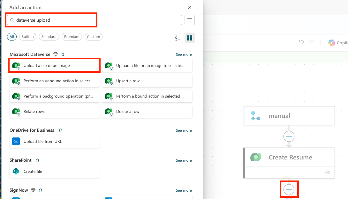Add step below Create Resume node
348x199 pixels.
[x=289, y=190]
